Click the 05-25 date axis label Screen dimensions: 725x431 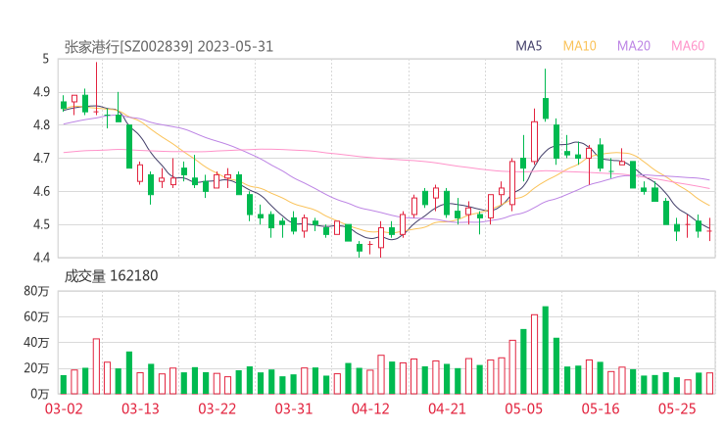click(677, 408)
